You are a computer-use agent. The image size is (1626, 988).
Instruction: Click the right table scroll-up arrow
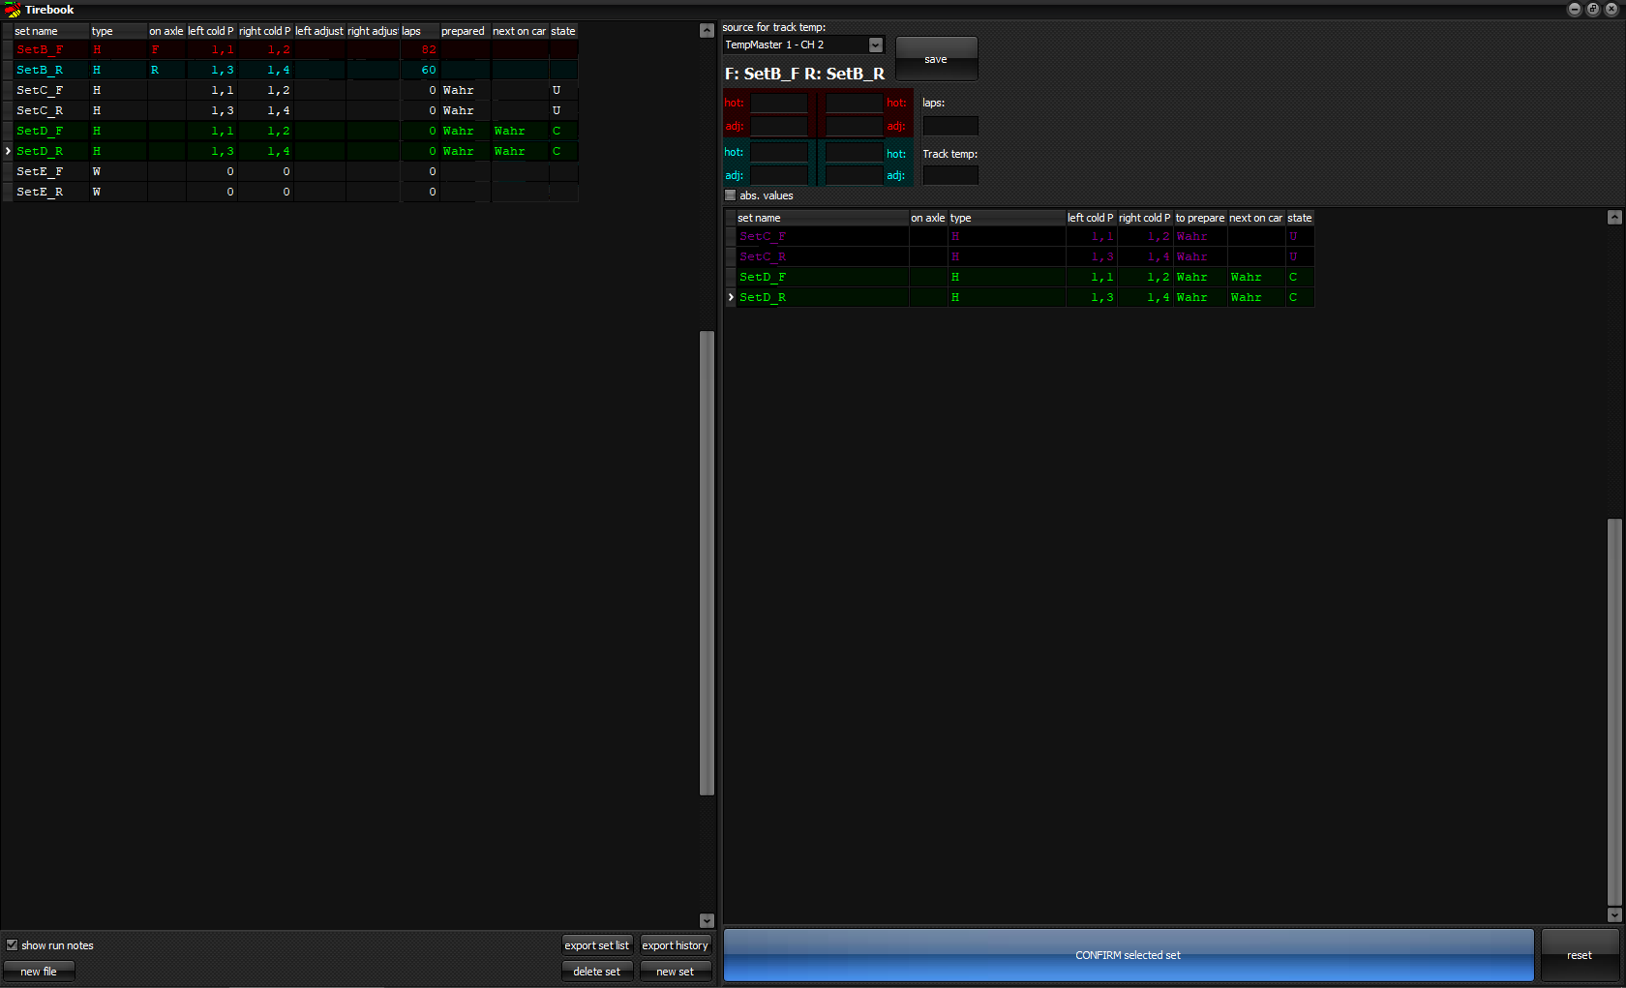pos(1613,218)
